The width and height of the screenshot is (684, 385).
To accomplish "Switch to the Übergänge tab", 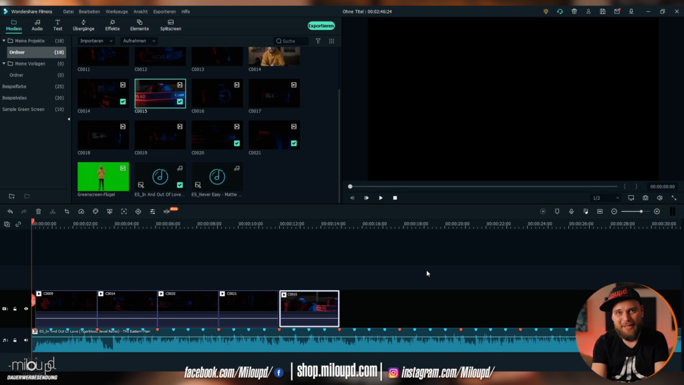I will click(x=83, y=25).
